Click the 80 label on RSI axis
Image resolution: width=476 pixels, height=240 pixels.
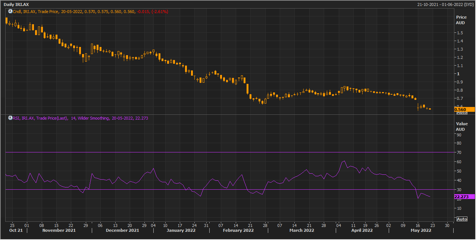click(x=459, y=143)
